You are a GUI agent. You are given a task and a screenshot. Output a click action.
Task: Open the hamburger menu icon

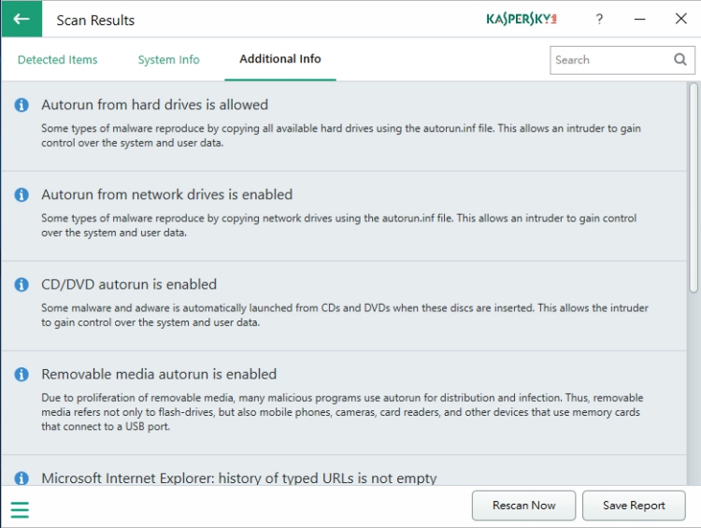coord(20,509)
